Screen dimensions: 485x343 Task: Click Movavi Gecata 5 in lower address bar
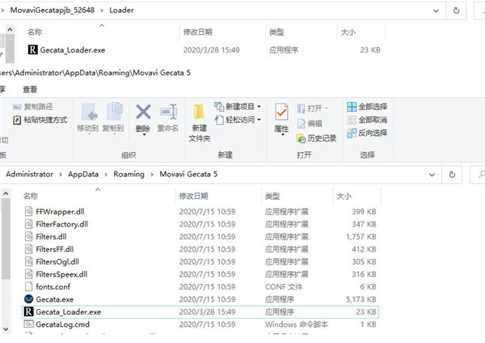188,174
